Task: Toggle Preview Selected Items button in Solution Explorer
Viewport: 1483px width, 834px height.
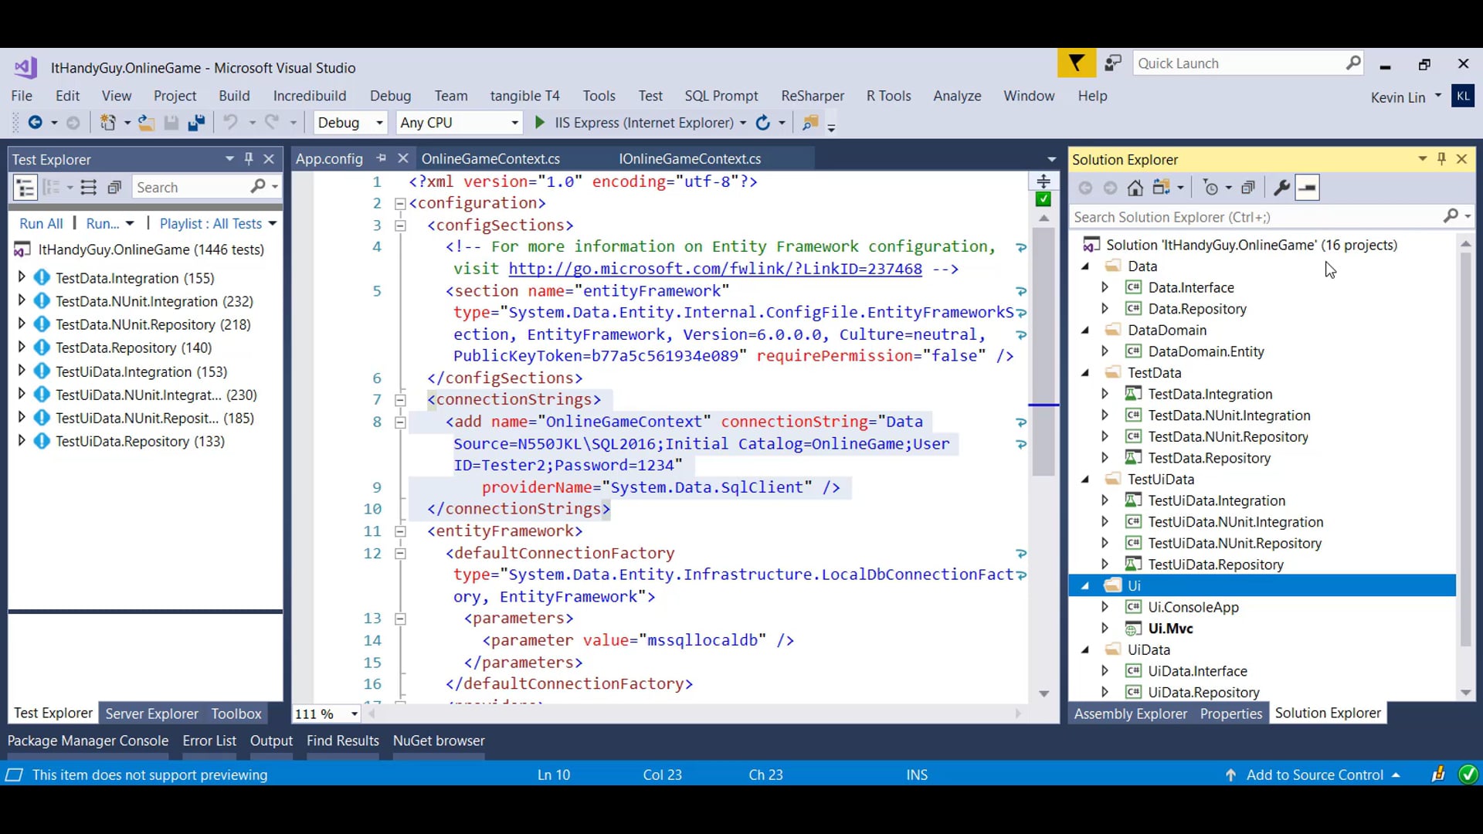Action: tap(1307, 188)
